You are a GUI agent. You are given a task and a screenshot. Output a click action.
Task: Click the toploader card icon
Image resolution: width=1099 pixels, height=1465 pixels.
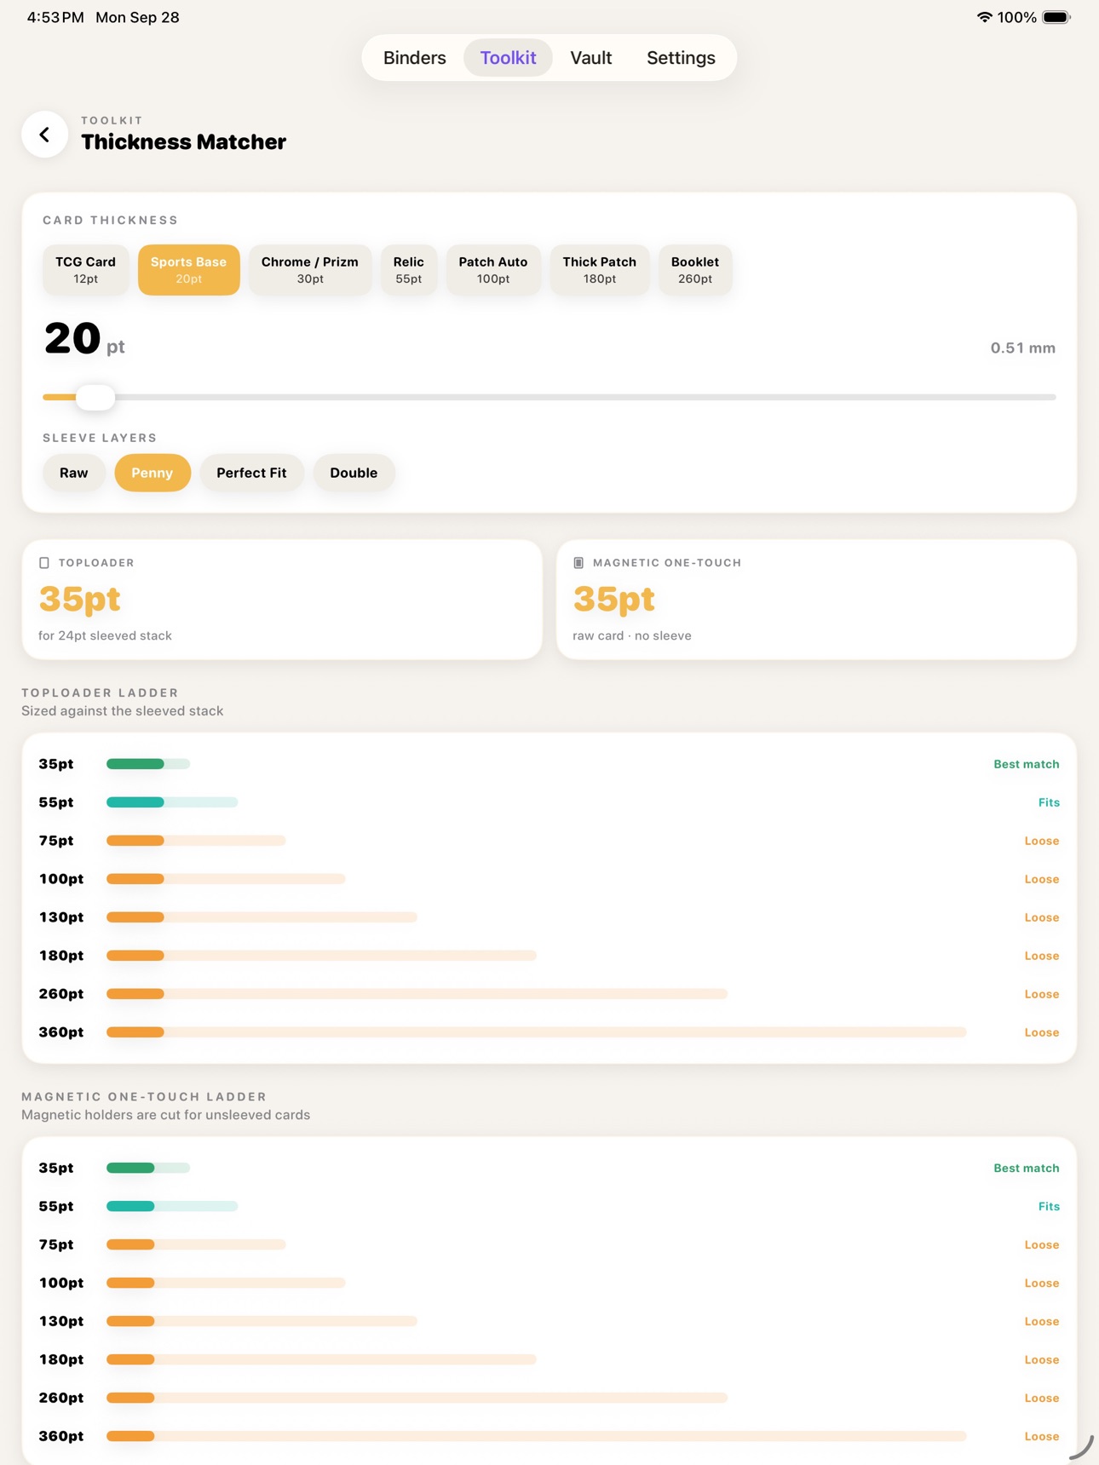click(44, 563)
